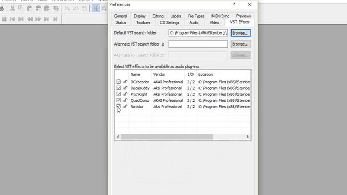Select the QuadComp plug-in name
The height and width of the screenshot is (195, 347).
pyautogui.click(x=140, y=100)
